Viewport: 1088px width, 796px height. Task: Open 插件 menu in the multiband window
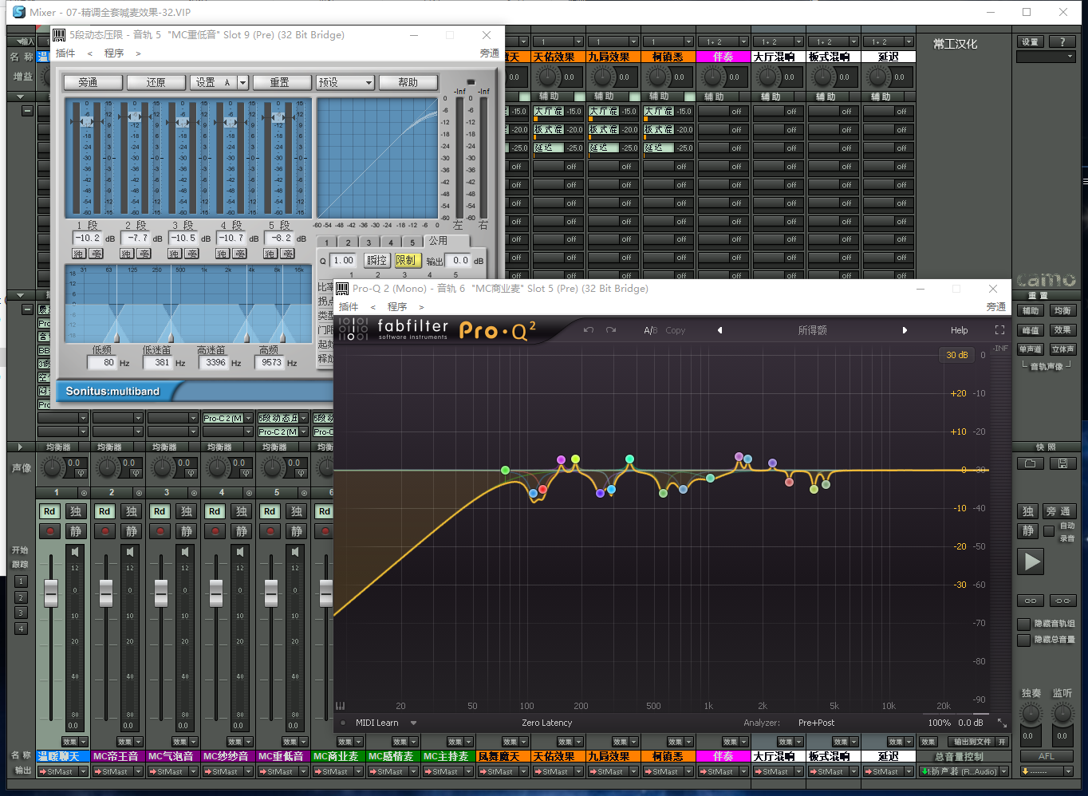point(65,53)
